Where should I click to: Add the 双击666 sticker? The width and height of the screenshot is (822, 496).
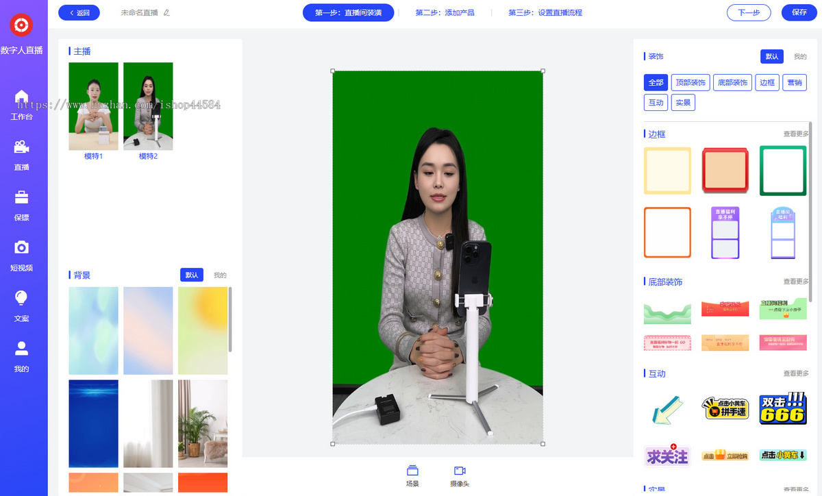pyautogui.click(x=782, y=409)
